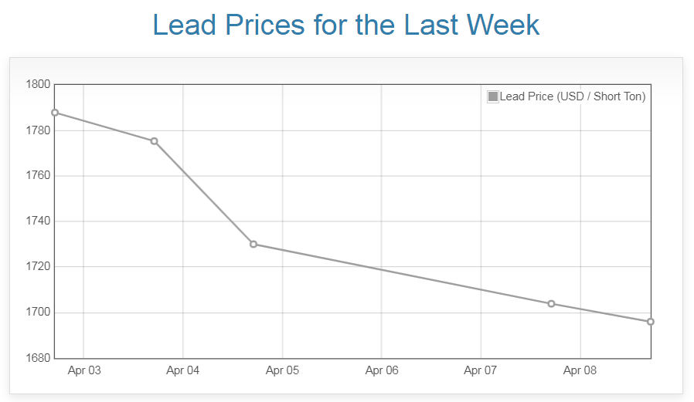This screenshot has height=402, width=694.
Task: Click the 1700 y-axis label
Action: pyautogui.click(x=38, y=312)
